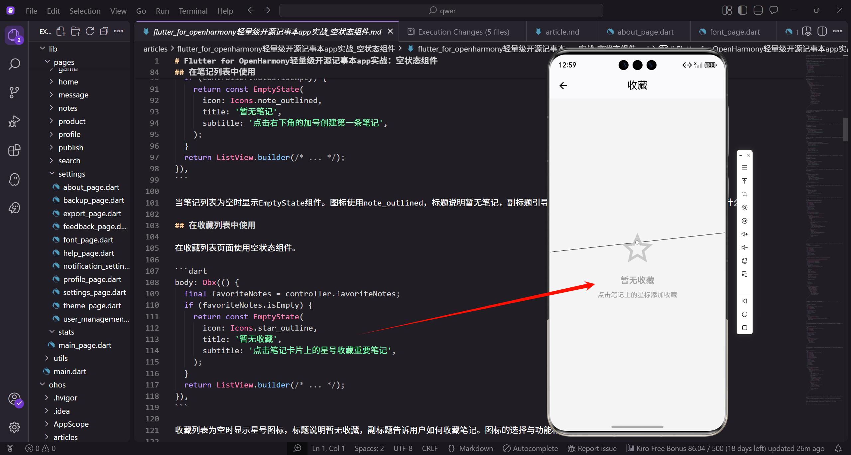Open Explorer more actions menu
This screenshot has height=455, width=851.
[118, 31]
